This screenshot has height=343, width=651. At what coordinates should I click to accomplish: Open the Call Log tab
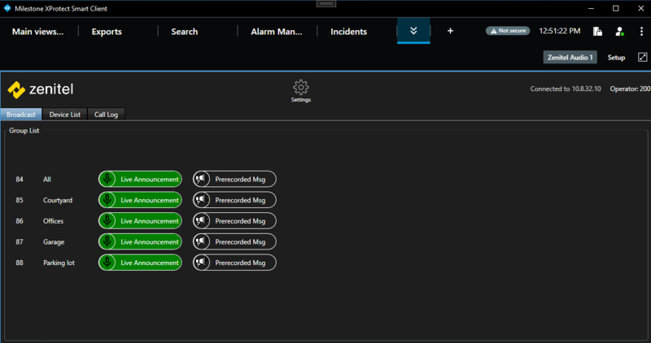[x=106, y=115]
